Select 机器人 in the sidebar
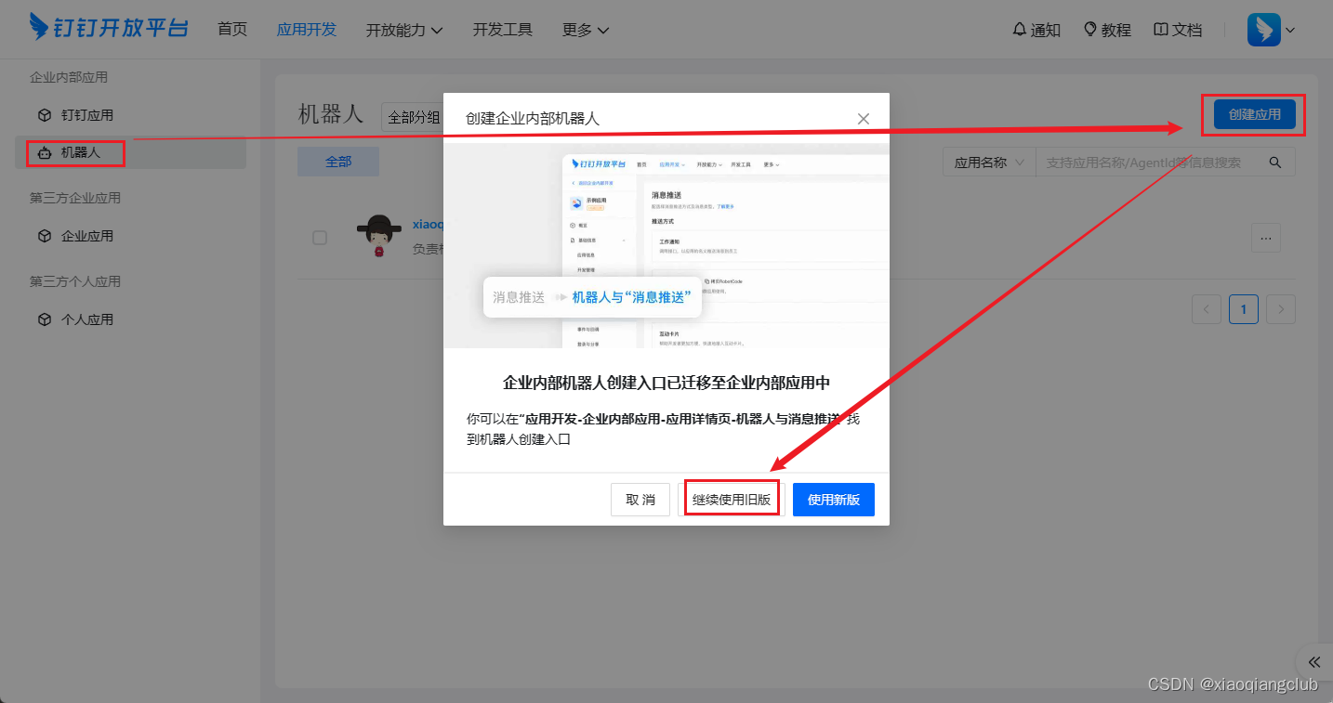 [x=130, y=152]
